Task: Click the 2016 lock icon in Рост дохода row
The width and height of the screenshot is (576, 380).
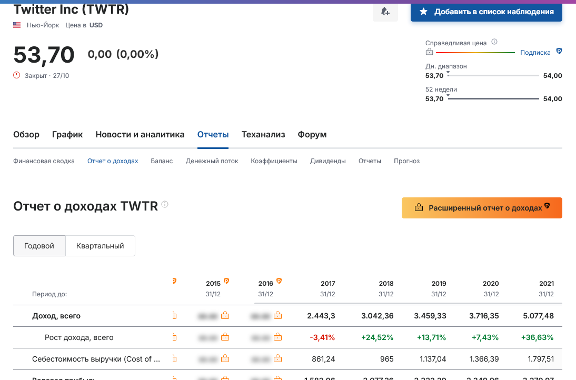Action: pyautogui.click(x=277, y=337)
